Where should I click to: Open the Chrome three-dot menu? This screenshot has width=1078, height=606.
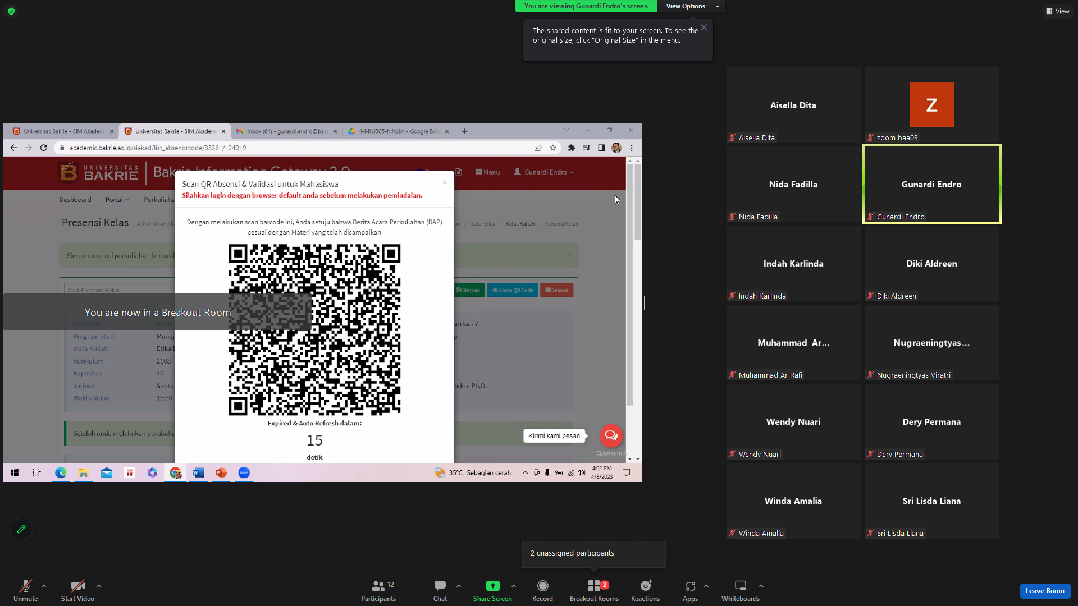(x=632, y=148)
